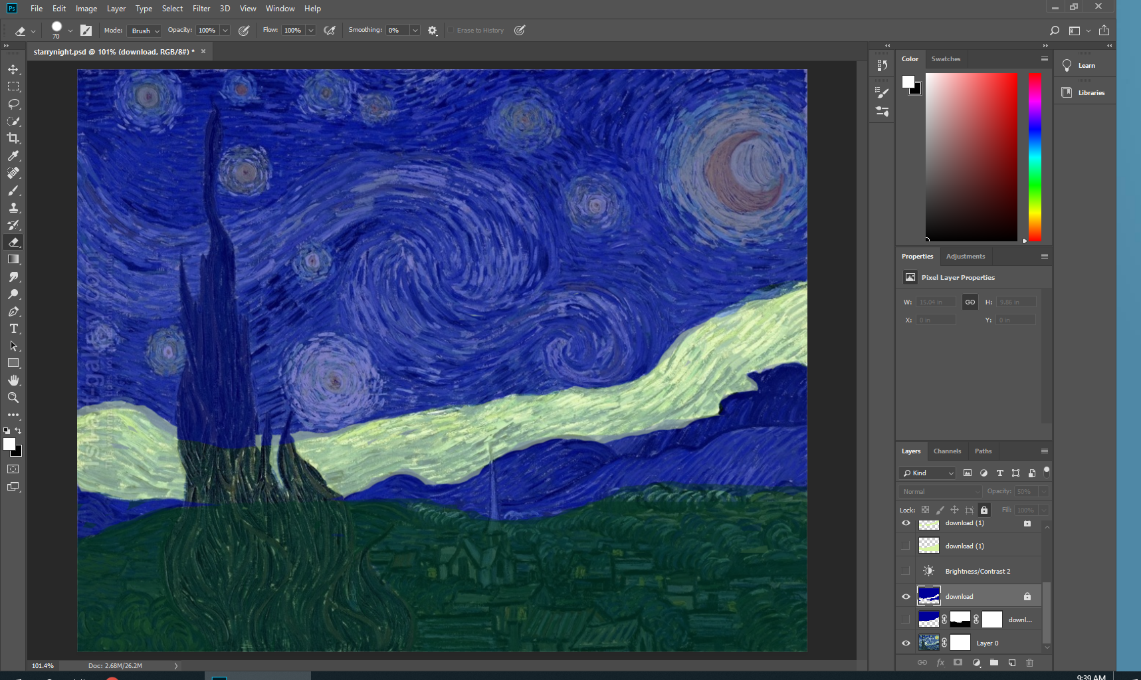
Task: Select the Hand tool
Action: tap(13, 380)
